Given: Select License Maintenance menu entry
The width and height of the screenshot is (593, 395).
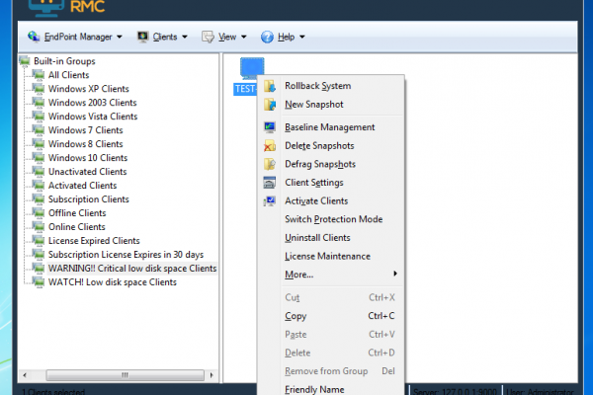Looking at the screenshot, I should coord(327,257).
